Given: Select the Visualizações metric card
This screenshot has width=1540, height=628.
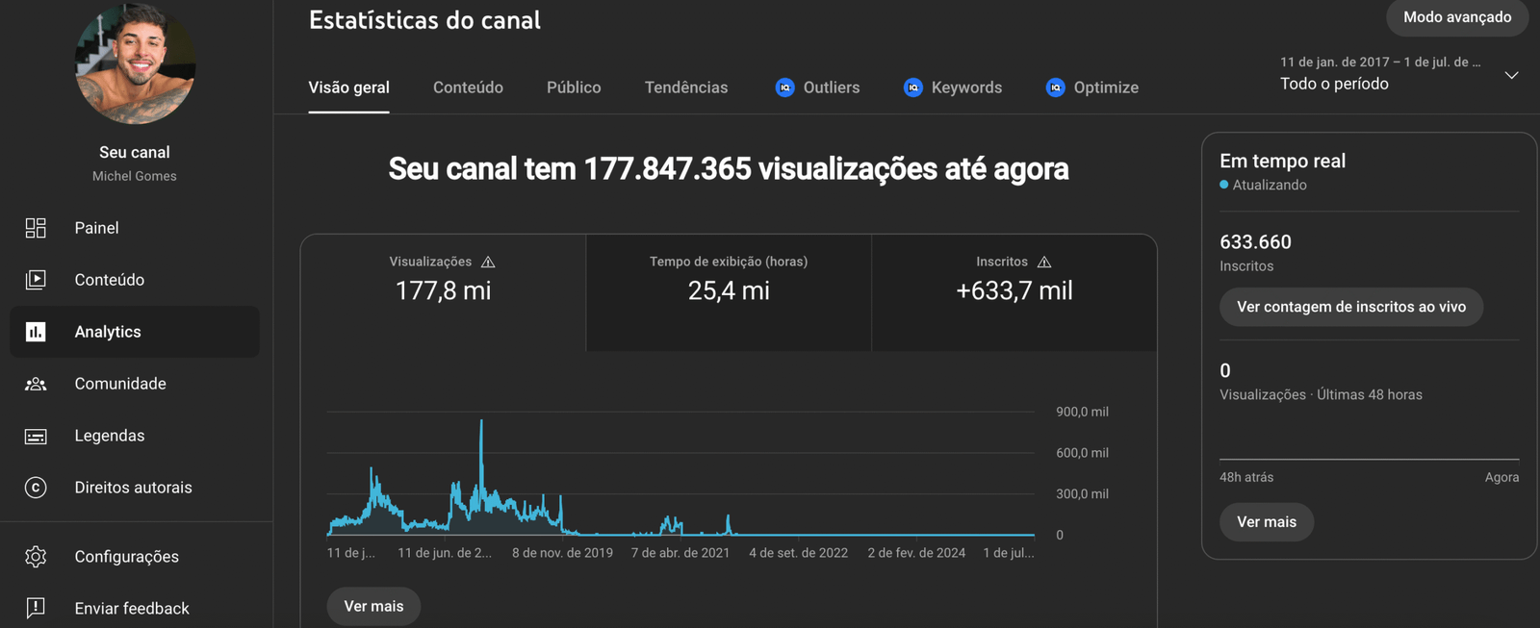Looking at the screenshot, I should 443,292.
